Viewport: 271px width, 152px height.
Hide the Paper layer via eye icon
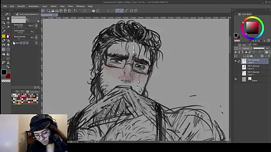tap(235, 79)
